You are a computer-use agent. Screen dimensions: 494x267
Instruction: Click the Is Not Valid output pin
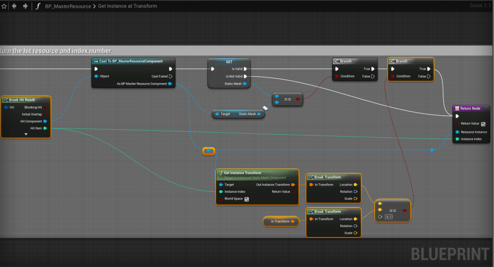click(246, 76)
